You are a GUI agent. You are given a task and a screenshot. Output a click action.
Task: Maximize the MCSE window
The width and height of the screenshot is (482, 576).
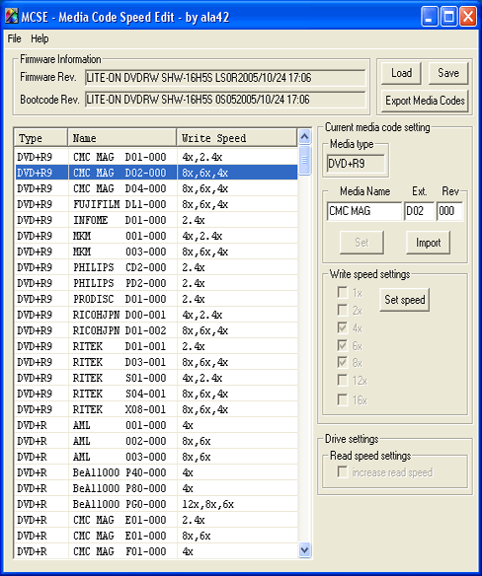tap(448, 17)
